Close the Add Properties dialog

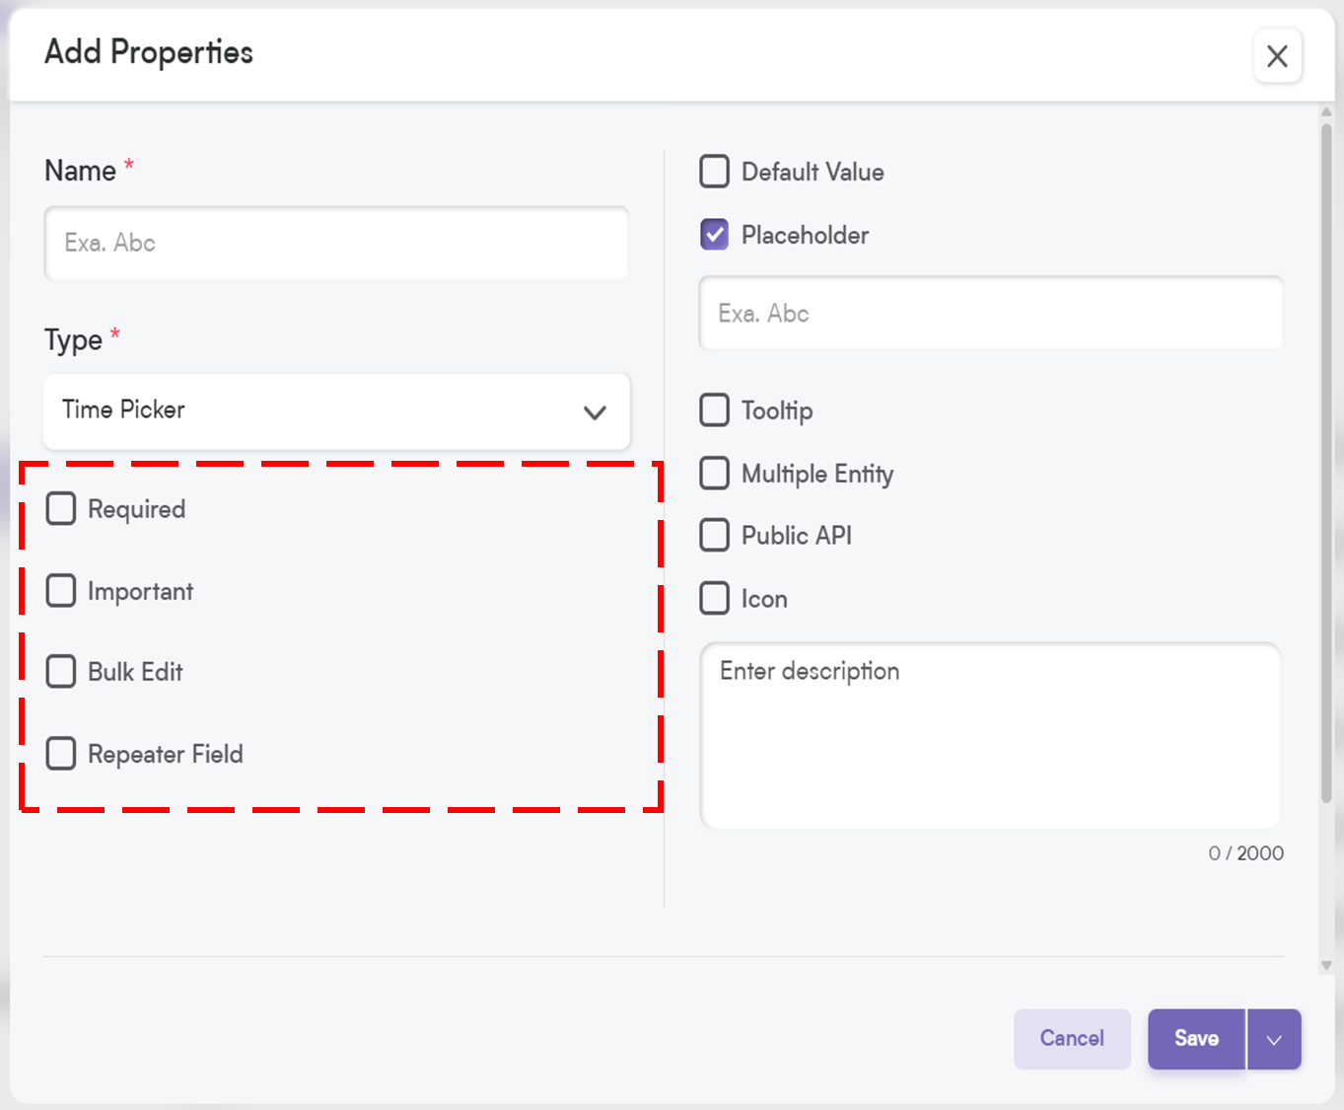click(x=1277, y=56)
